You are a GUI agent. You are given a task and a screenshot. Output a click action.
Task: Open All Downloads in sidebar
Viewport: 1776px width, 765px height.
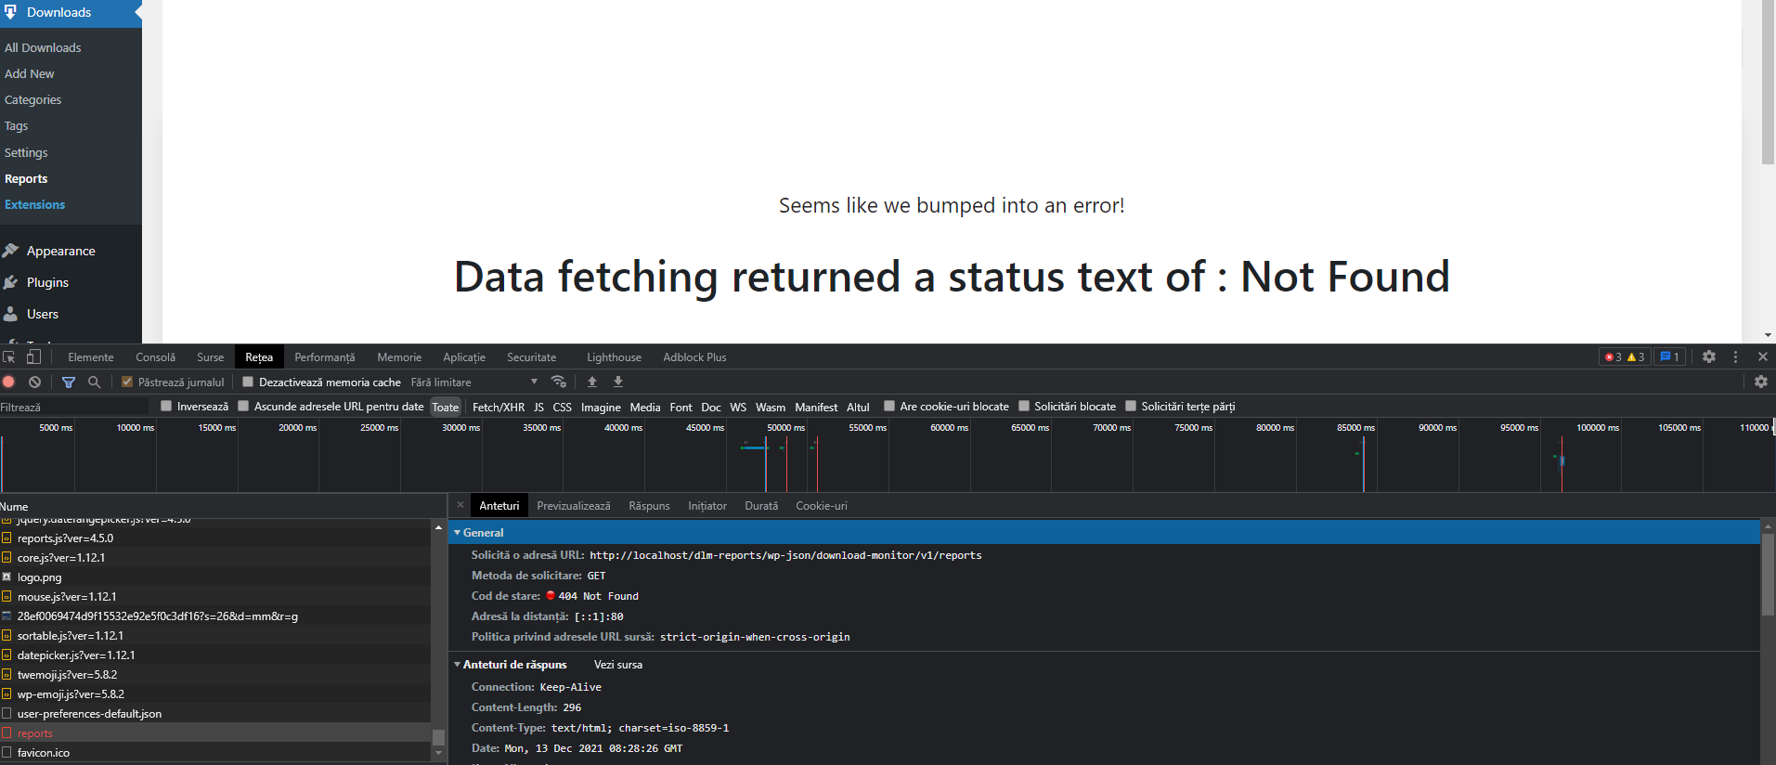[43, 47]
